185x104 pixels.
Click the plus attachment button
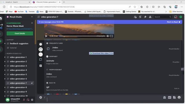(x=40, y=97)
